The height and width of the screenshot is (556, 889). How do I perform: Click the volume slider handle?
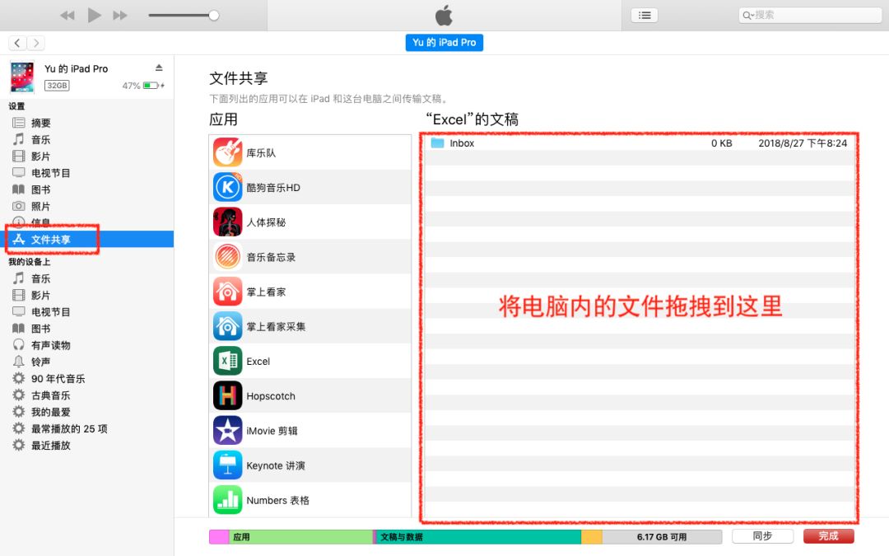pos(213,14)
